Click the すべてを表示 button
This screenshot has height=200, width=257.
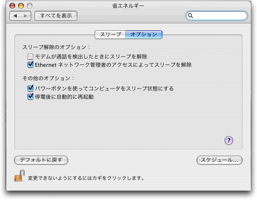click(56, 16)
